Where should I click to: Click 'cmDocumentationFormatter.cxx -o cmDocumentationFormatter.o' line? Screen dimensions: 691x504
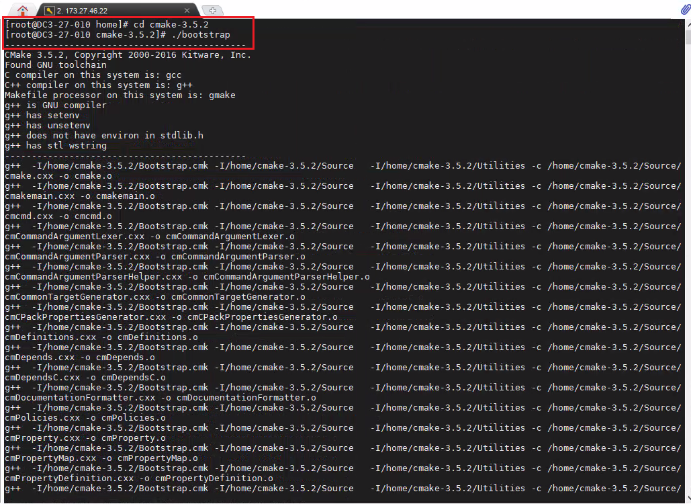tap(160, 398)
